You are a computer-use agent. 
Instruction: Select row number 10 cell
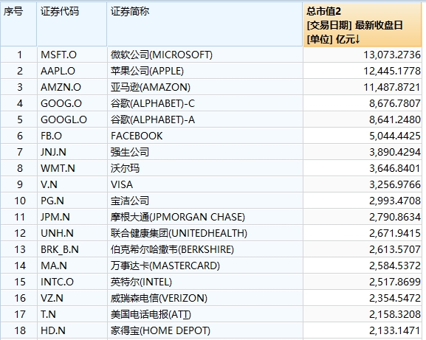point(18,201)
